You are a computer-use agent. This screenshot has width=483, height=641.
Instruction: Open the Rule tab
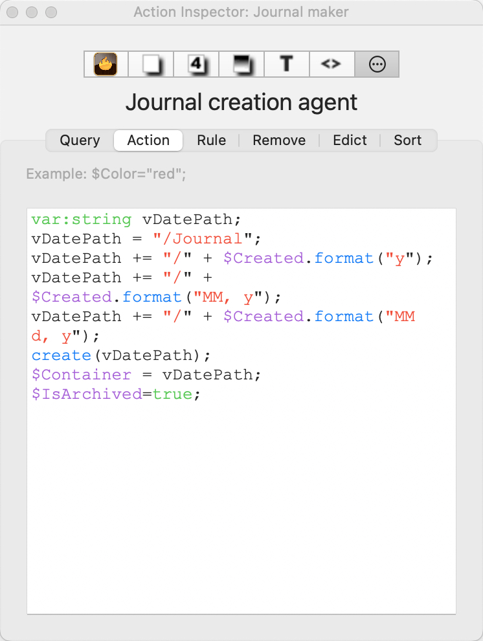[x=211, y=141]
